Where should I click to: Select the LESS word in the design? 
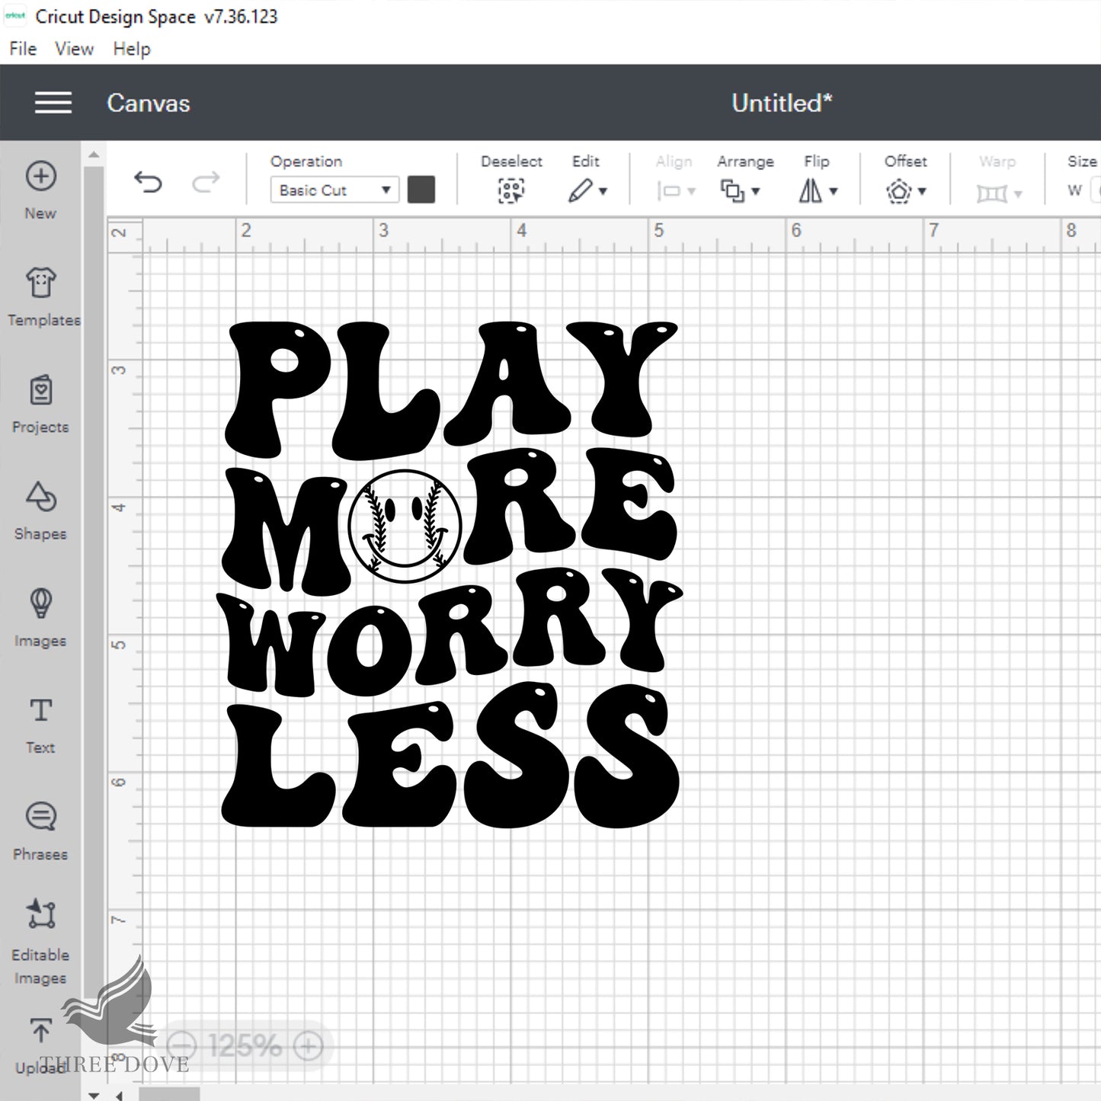click(x=450, y=755)
